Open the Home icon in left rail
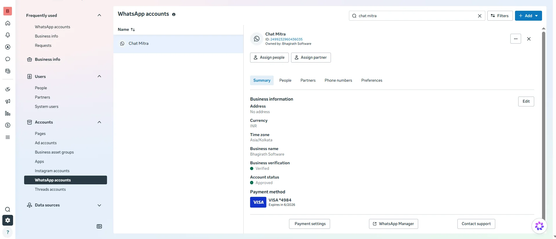 tap(8, 23)
